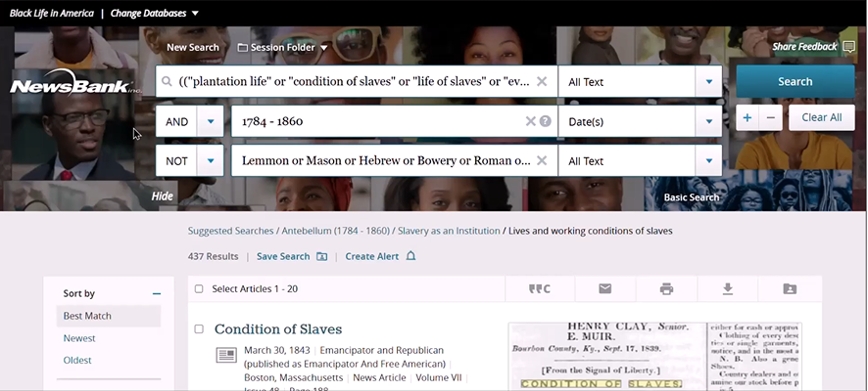Open Antebellum (1784 - 1860) breadcrumb
The width and height of the screenshot is (868, 391).
point(335,231)
